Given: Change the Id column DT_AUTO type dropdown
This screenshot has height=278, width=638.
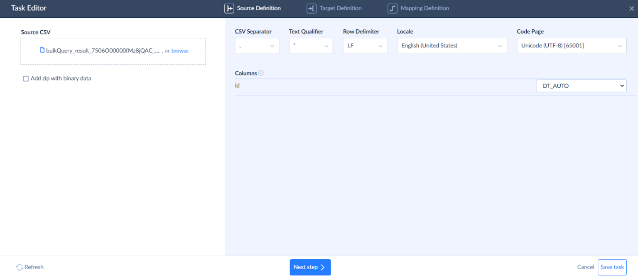Looking at the screenshot, I should pyautogui.click(x=581, y=86).
